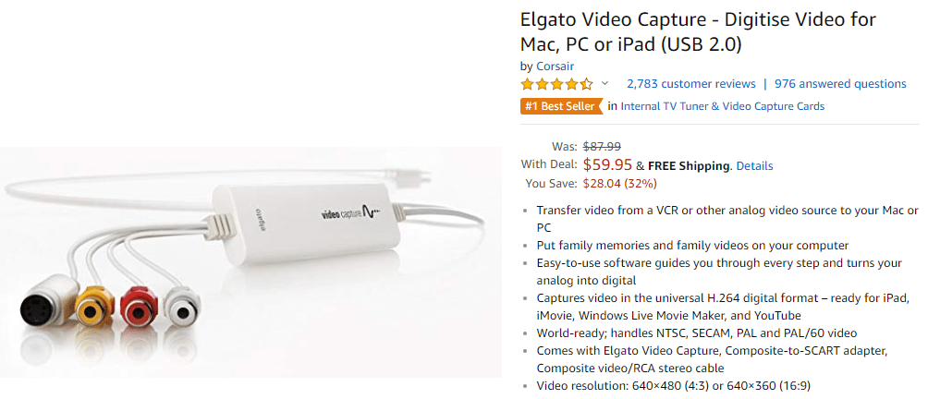Click the #1 Best Seller badge
Image resolution: width=928 pixels, height=399 pixels.
(x=560, y=106)
